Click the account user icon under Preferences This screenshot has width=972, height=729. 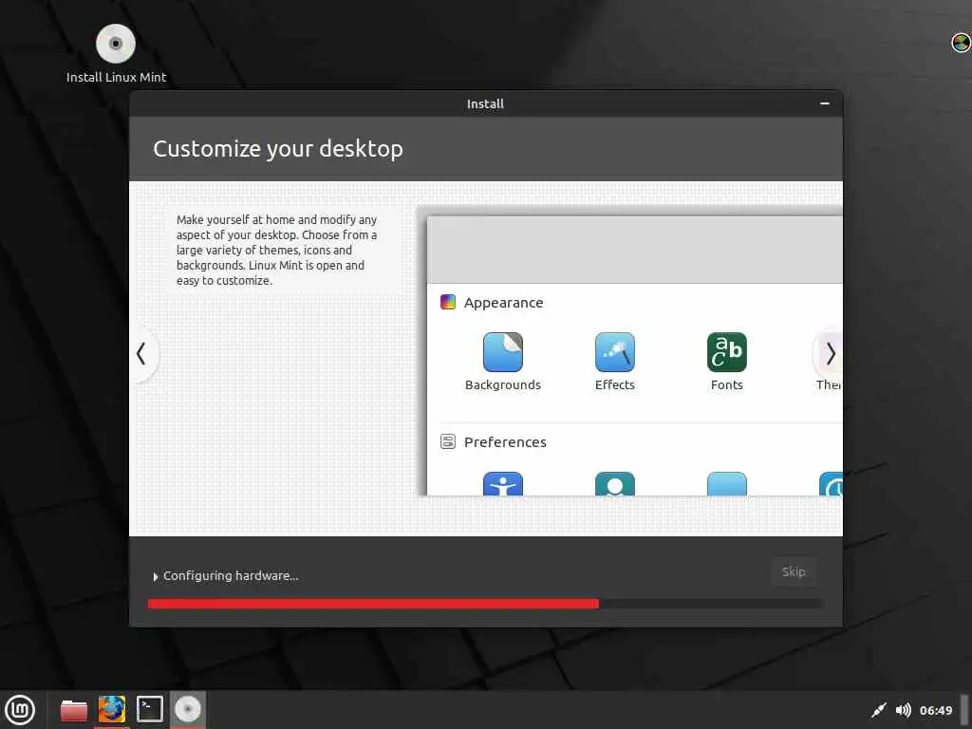coord(615,483)
